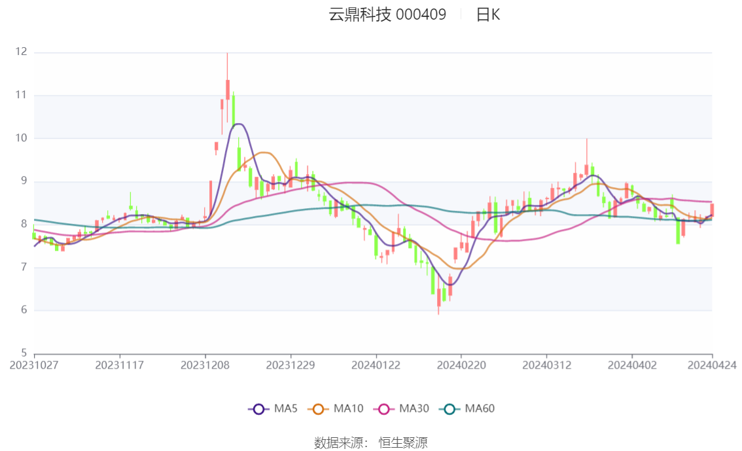This screenshot has width=742, height=451.
Task: Click the y-axis value 12
Action: 21,52
